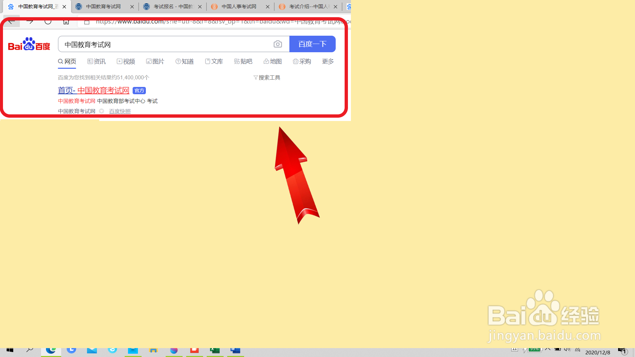This screenshot has height=357, width=635.
Task: Reload the page with the refresh icon
Action: click(48, 21)
